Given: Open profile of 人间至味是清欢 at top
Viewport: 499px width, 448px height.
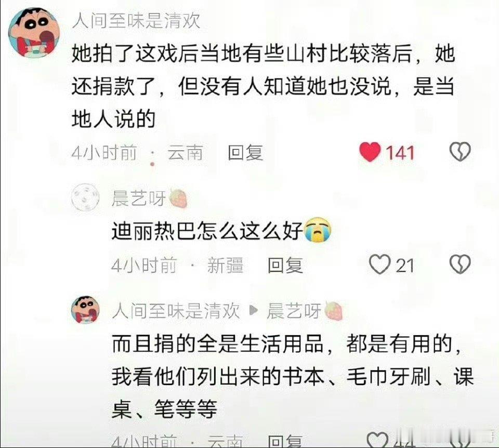Looking at the screenshot, I should pyautogui.click(x=136, y=21).
